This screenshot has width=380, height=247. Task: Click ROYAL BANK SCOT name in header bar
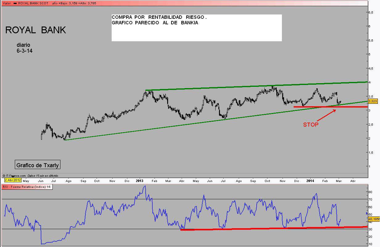pos(33,3)
